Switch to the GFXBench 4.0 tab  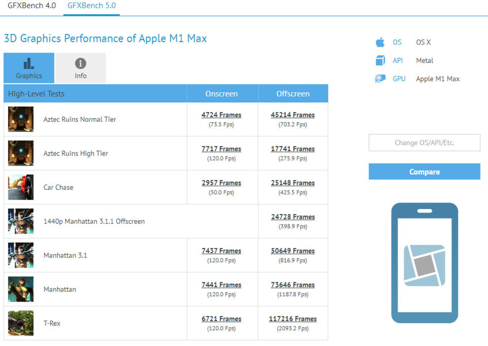[x=32, y=5]
